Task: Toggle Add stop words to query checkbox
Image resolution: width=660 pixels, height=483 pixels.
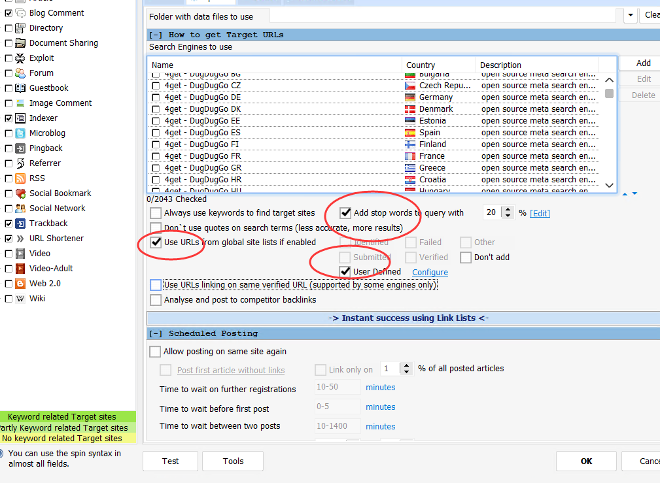Action: [x=345, y=213]
